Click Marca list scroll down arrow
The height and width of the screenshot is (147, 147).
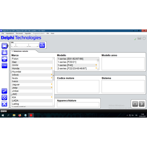click(53, 106)
